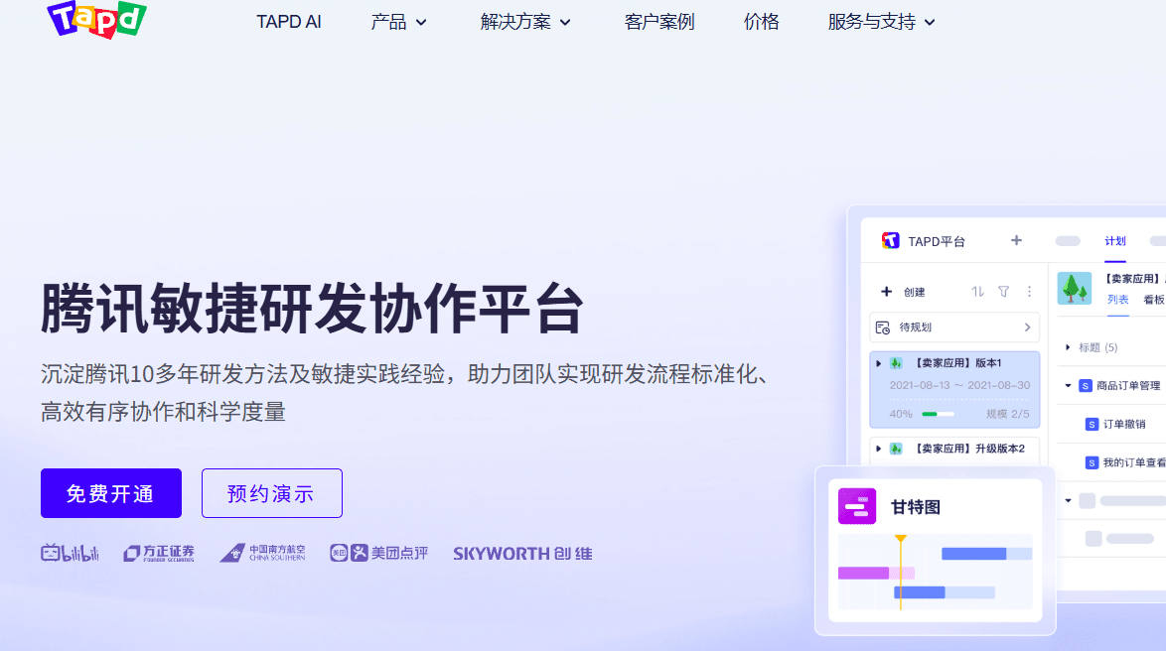Click the Tapd logo
1166x651 pixels.
pyautogui.click(x=96, y=19)
